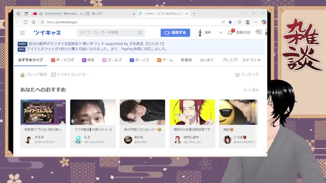Image resolution: width=326 pixels, height=183 pixels.
Task: Open のりしおり's red-haired thumbnail
Action: pos(193,112)
